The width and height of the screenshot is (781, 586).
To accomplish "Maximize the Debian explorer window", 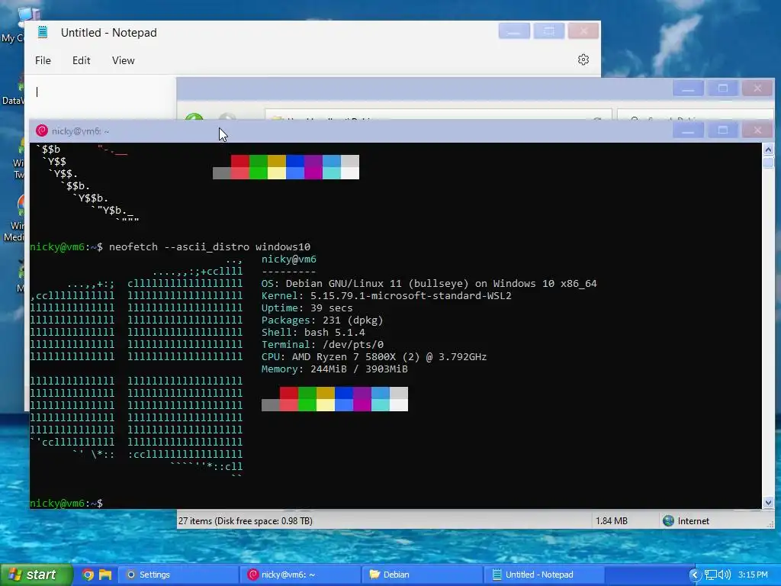I will [723, 89].
